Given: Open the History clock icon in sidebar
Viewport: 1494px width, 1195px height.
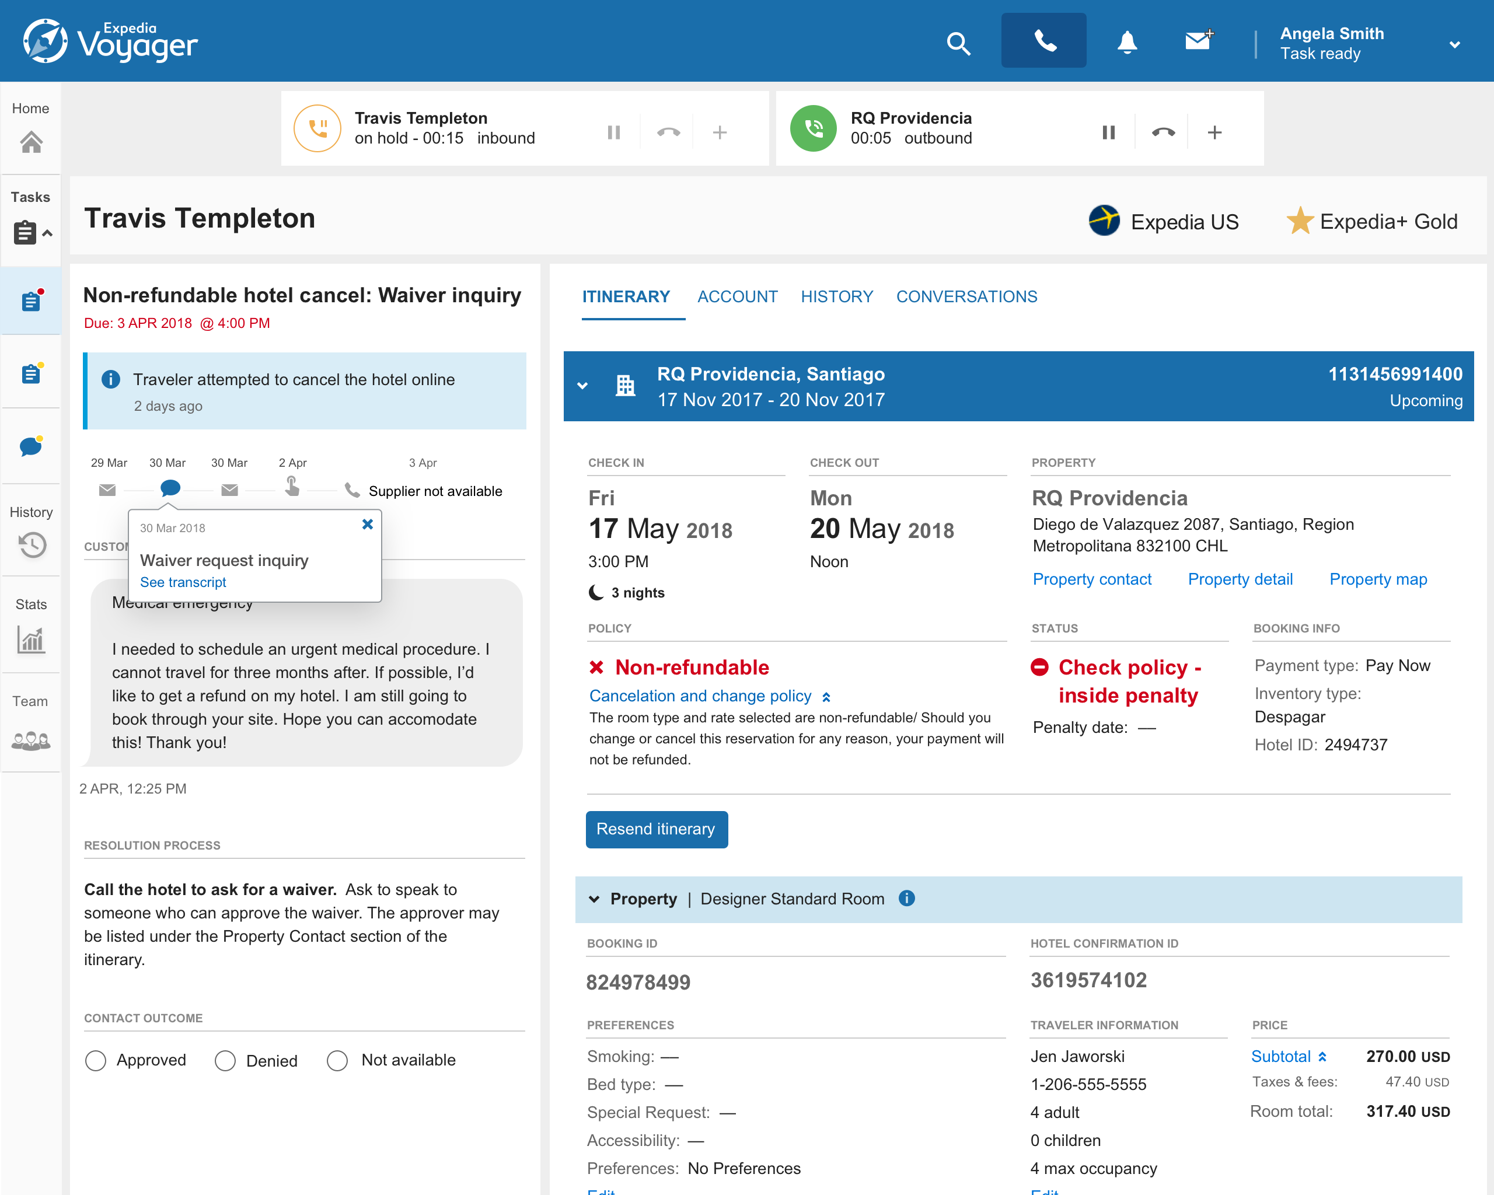Looking at the screenshot, I should pos(32,544).
